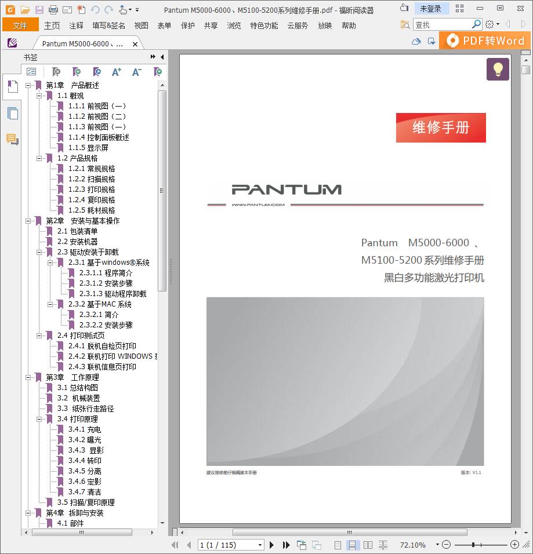Viewport: 533px width, 554px height.
Task: Click the skin/theme shirt icon in title bar
Action: [x=404, y=8]
